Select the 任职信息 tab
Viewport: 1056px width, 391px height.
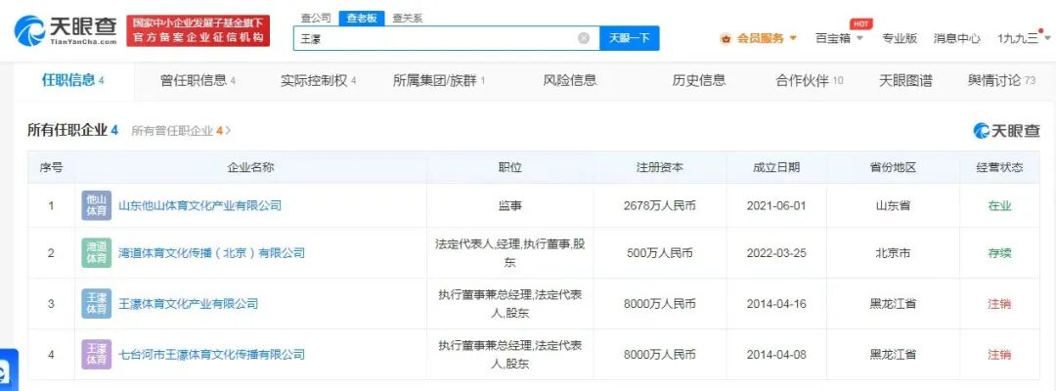point(72,81)
